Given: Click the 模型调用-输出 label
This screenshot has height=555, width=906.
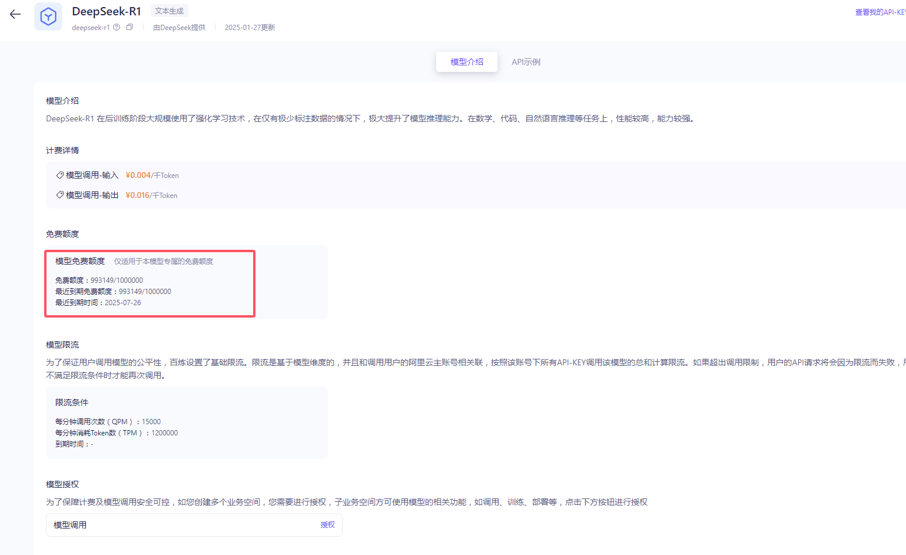Looking at the screenshot, I should pyautogui.click(x=92, y=195).
